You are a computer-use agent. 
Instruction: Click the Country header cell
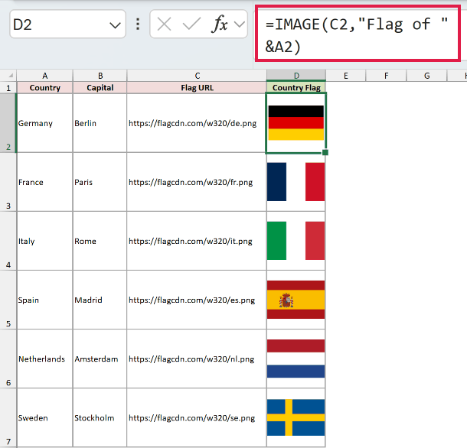point(44,88)
